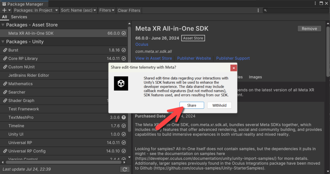This screenshot has width=330, height=174.
Task: Refresh the package list
Action: [x=125, y=169]
